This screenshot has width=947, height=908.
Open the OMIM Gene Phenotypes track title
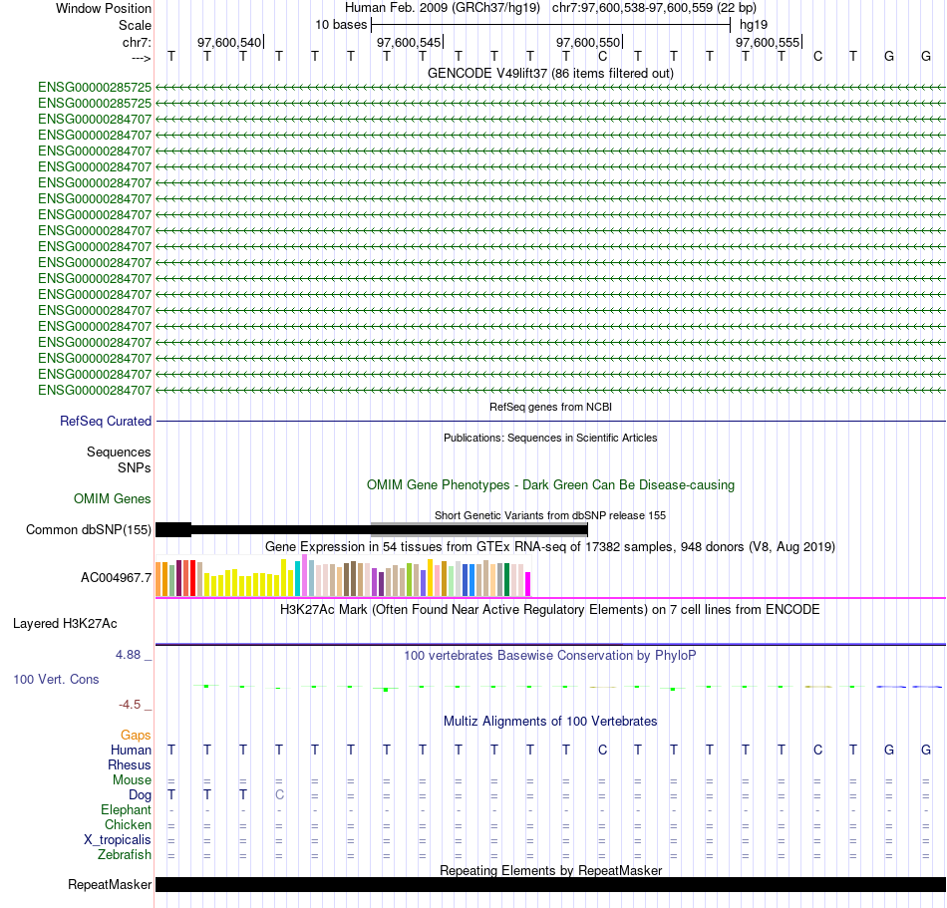550,484
